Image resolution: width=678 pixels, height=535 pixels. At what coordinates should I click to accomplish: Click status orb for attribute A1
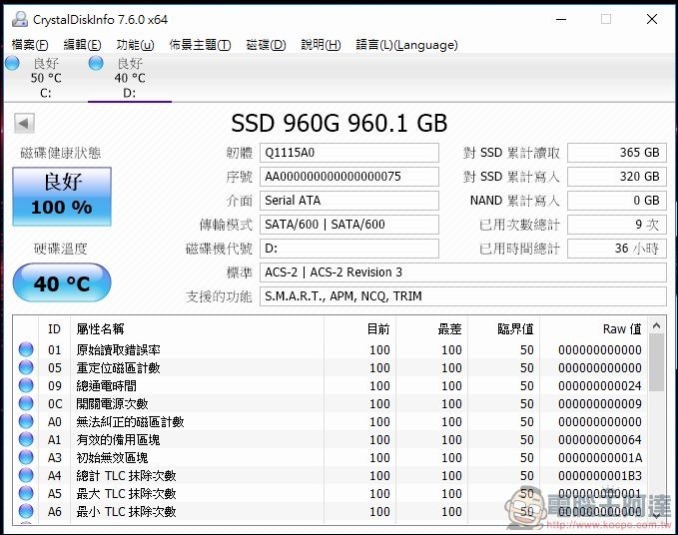(26, 439)
